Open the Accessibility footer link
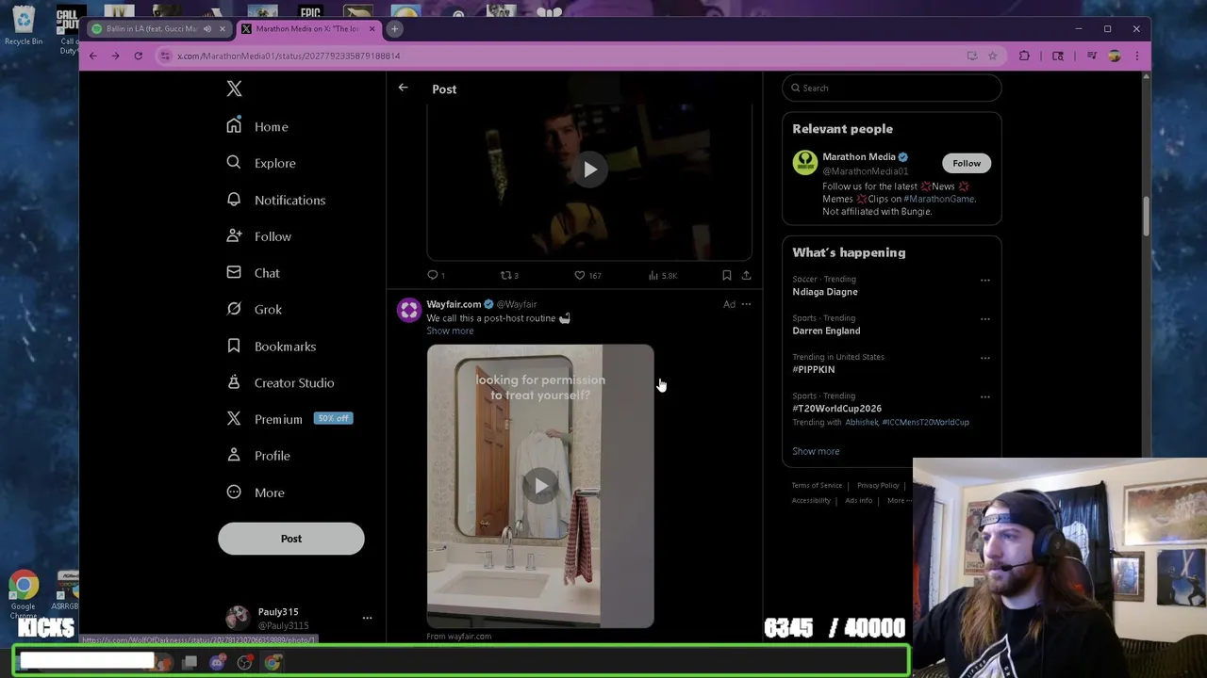This screenshot has height=678, width=1207. pos(811,501)
